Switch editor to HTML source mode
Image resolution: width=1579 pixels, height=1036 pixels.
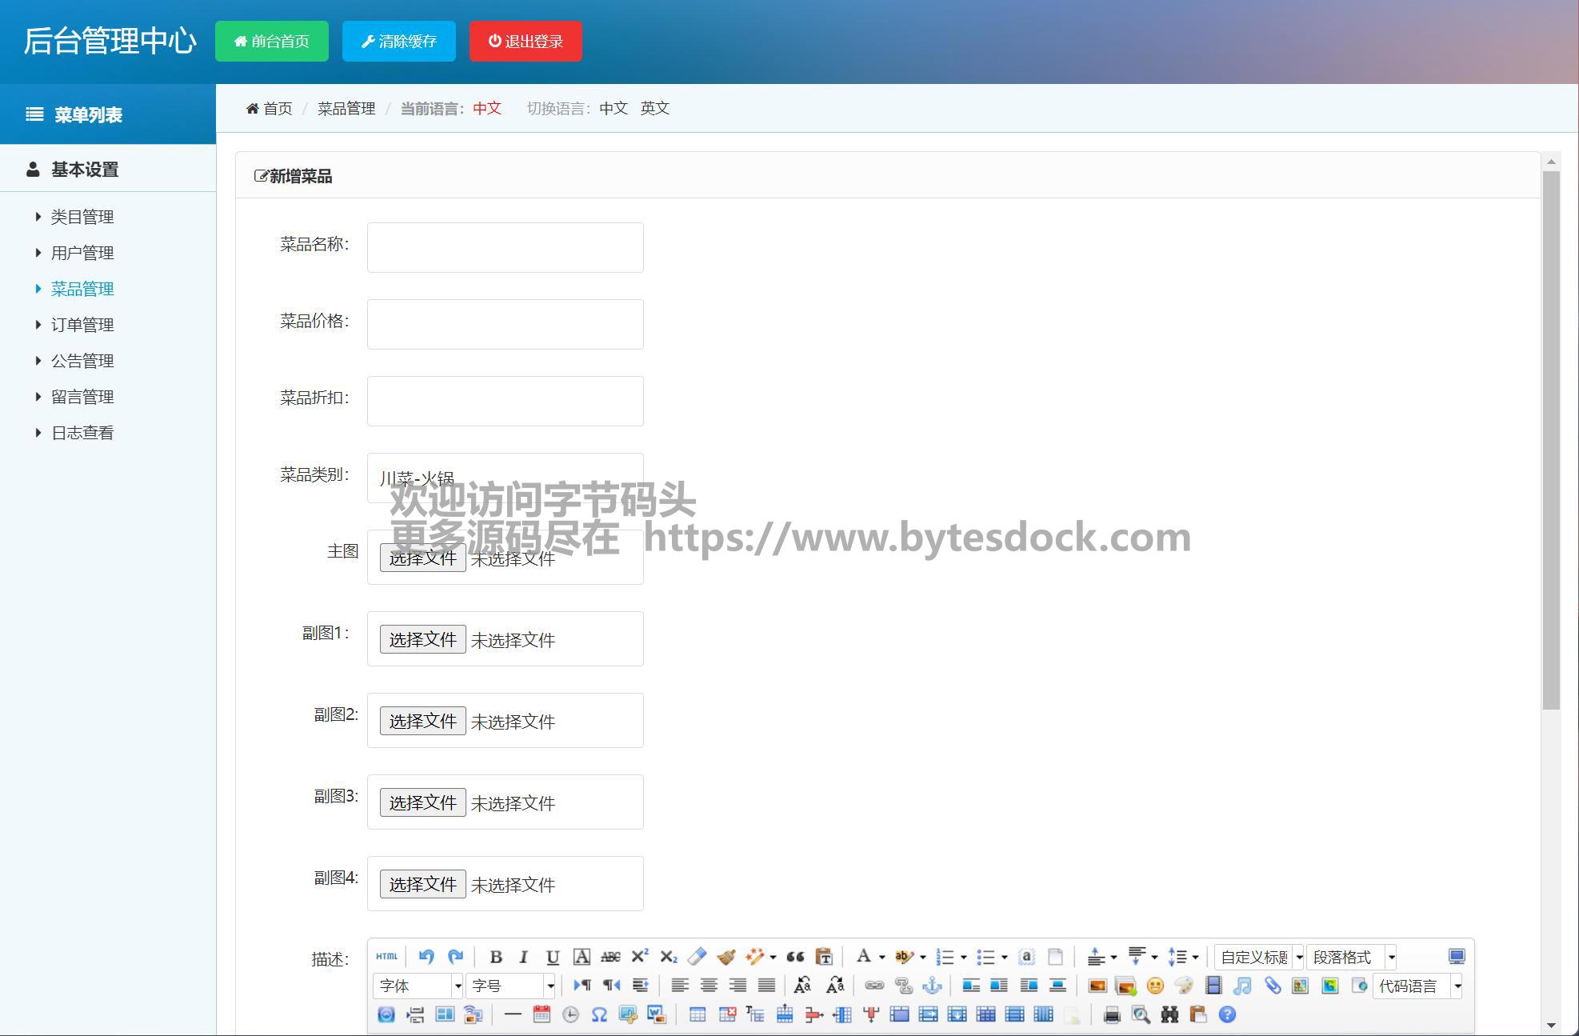386,957
